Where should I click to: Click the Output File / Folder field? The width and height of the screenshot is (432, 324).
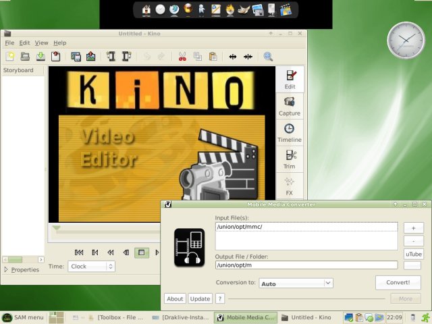(x=306, y=265)
